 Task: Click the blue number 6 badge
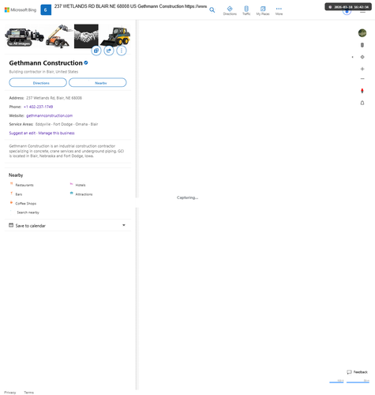point(46,10)
